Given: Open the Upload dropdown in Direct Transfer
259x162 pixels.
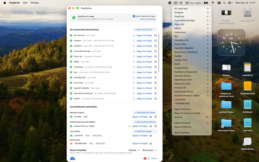Looking at the screenshot, I should click(x=134, y=150).
